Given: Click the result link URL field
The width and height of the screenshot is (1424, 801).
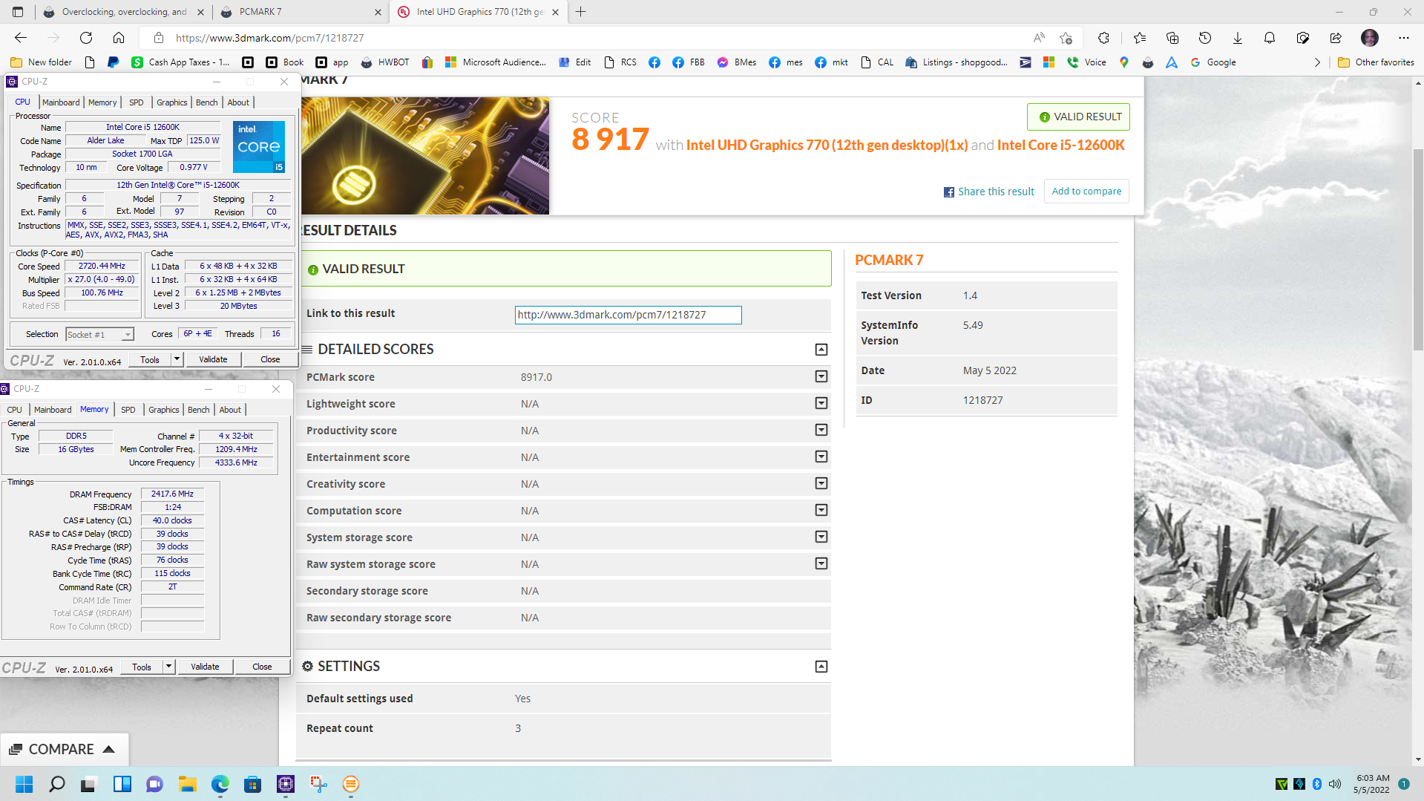Looking at the screenshot, I should [x=628, y=315].
